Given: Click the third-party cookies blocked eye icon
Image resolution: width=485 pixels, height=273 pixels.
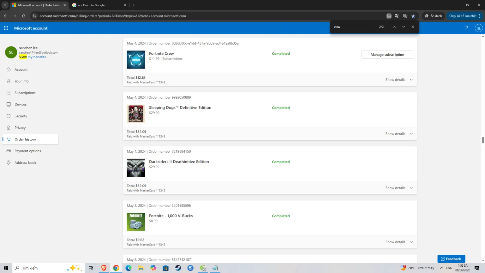Looking at the screenshot, I should (405, 16).
